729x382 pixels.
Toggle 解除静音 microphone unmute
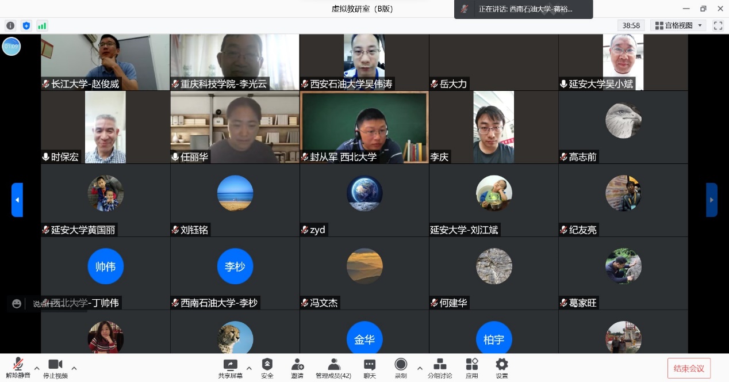point(18,368)
